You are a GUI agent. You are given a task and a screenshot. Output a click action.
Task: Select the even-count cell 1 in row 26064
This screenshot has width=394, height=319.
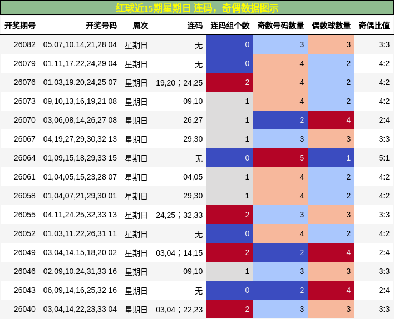click(331, 158)
